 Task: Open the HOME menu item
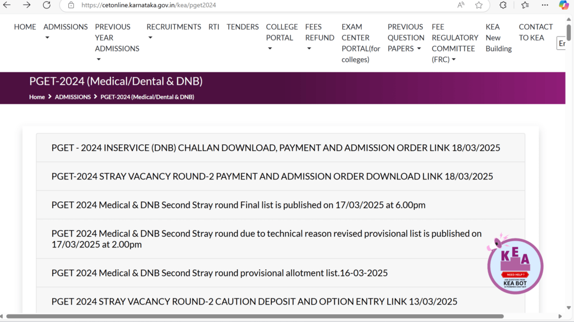pyautogui.click(x=25, y=27)
